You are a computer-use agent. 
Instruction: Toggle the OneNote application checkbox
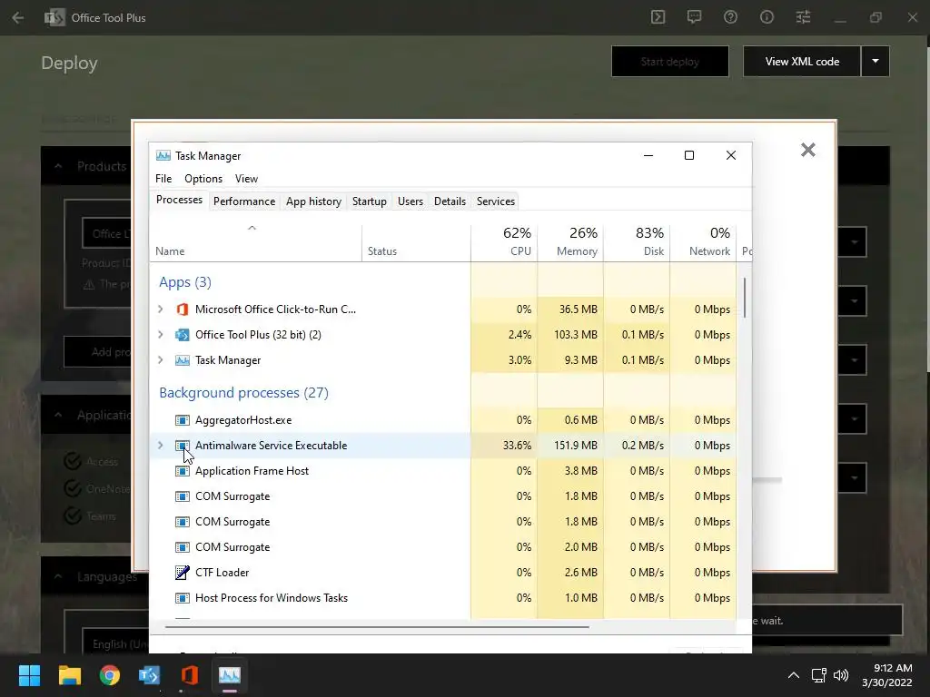click(x=73, y=488)
